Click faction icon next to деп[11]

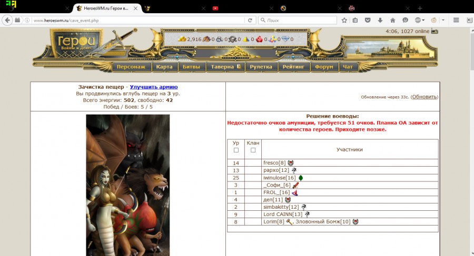tap(288, 200)
